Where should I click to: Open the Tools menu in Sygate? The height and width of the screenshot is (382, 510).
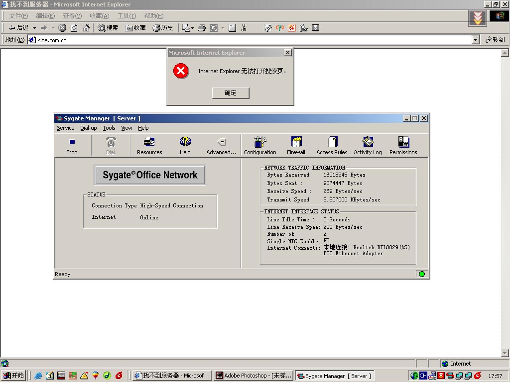point(109,128)
